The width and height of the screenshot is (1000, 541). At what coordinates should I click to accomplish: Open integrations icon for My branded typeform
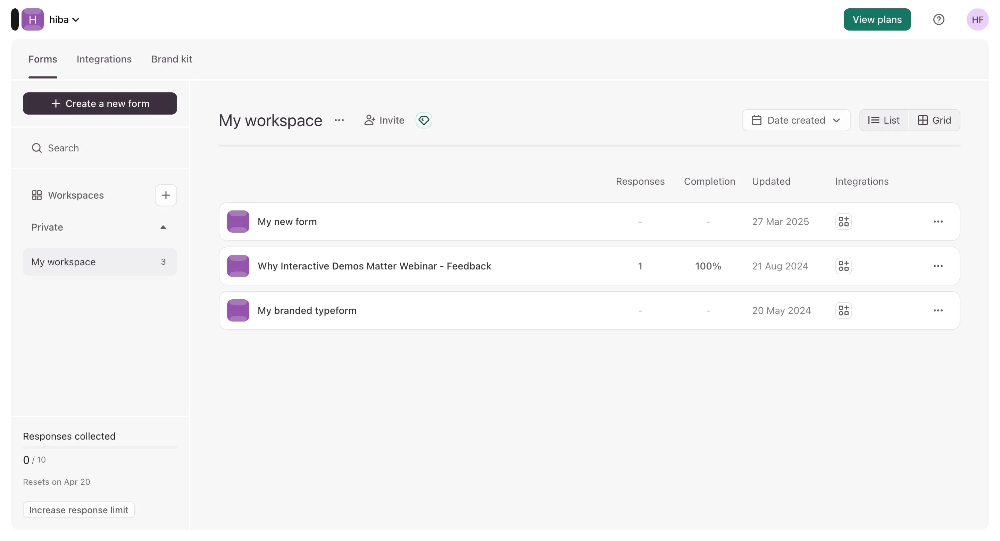[x=843, y=310]
